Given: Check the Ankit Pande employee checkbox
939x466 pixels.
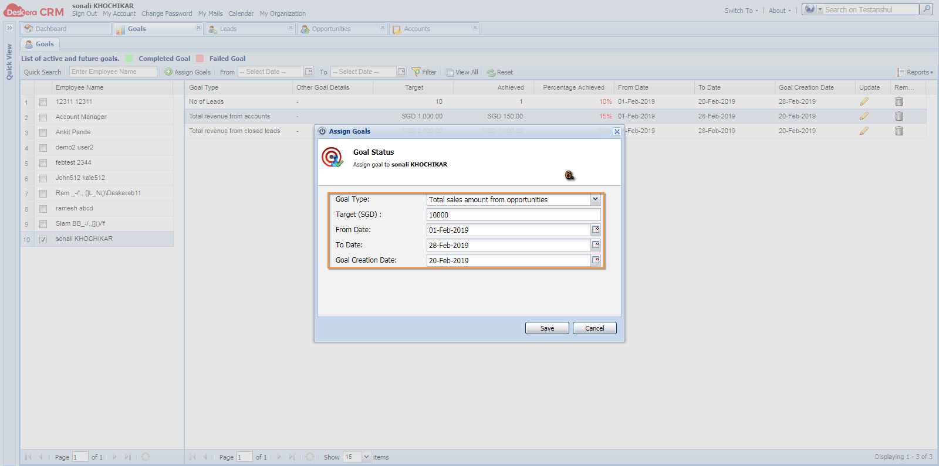Looking at the screenshot, I should [43, 132].
